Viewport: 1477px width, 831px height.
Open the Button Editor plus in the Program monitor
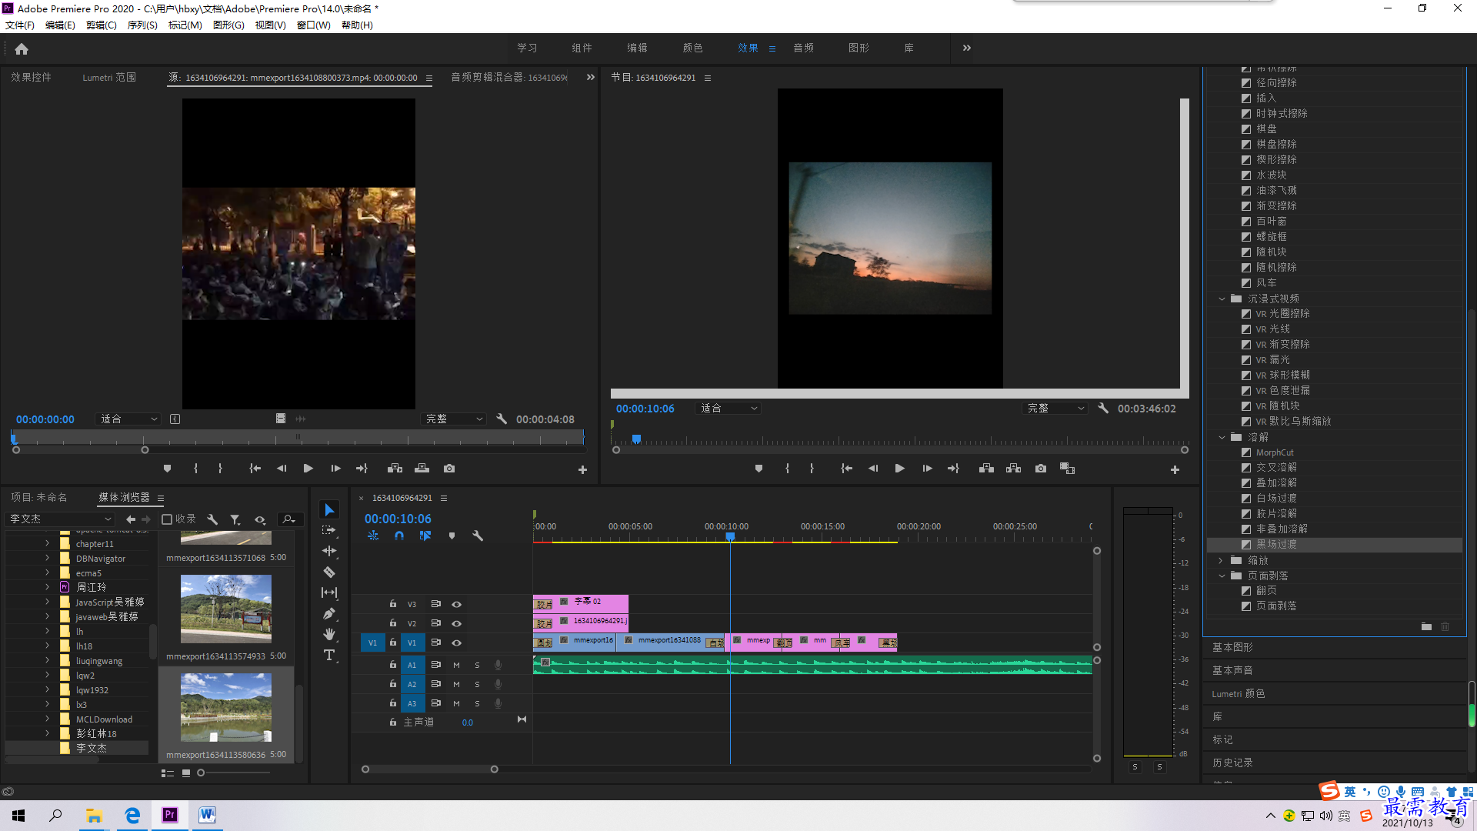pyautogui.click(x=1175, y=469)
